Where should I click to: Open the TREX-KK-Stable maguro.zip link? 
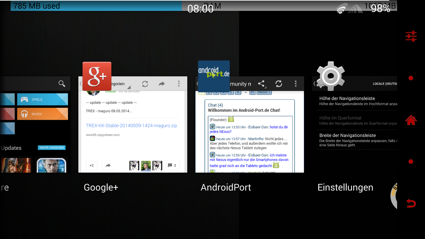coord(131,126)
